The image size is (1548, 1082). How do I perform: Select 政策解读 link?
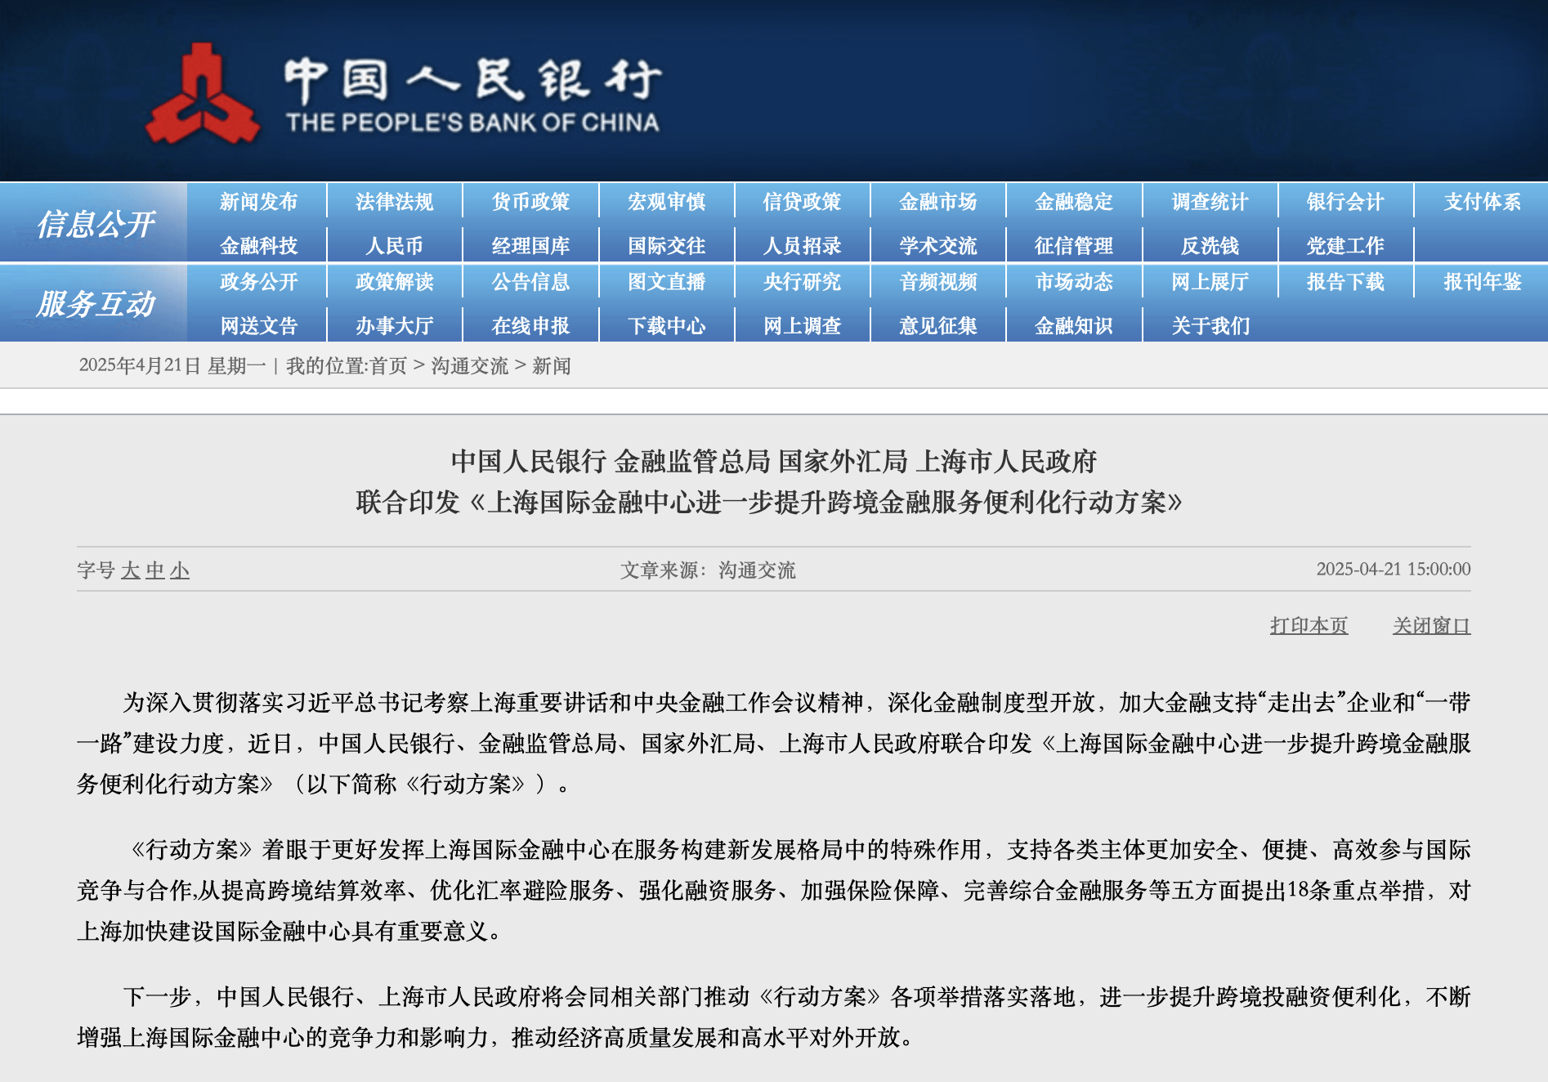click(x=394, y=282)
